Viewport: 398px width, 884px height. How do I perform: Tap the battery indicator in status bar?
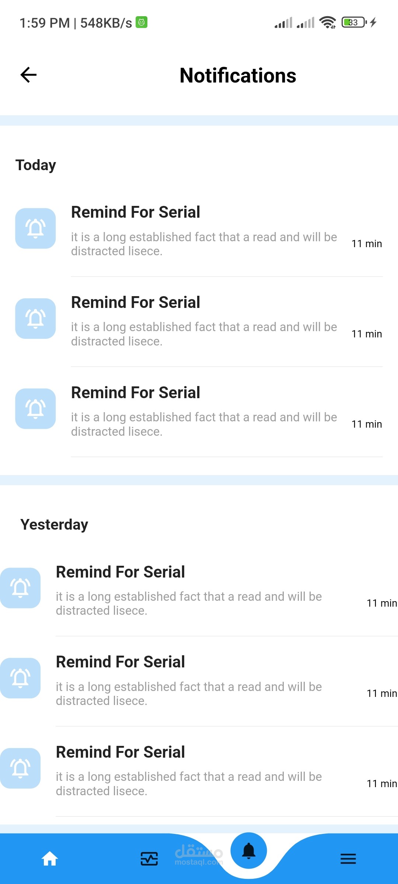[354, 22]
